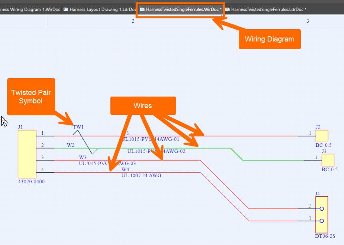Select the TW1 twisted pair symbol
The height and width of the screenshot is (245, 344).
(x=85, y=142)
